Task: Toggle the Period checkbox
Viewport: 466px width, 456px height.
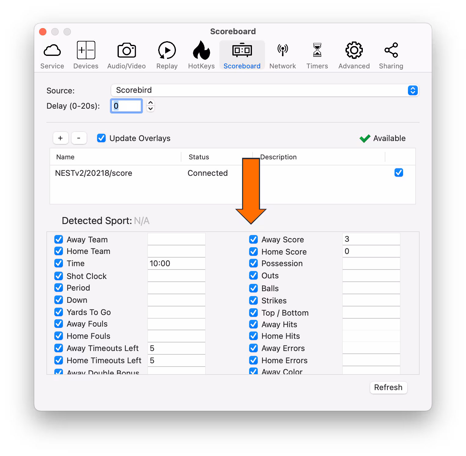Action: tap(59, 288)
